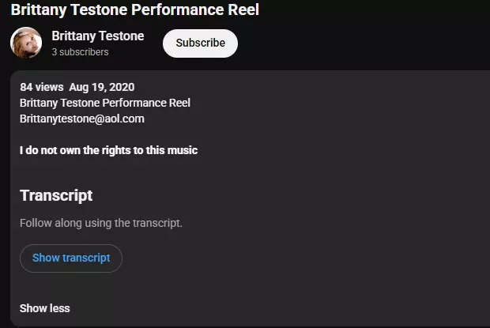Click the word transcript in the blue button
The width and height of the screenshot is (490, 328).
[x=86, y=258]
